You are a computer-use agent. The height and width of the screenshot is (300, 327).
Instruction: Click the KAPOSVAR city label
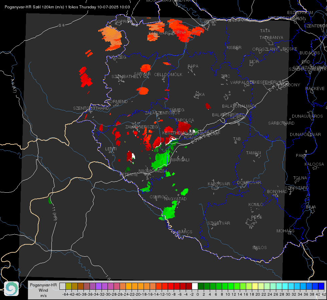click(219, 184)
